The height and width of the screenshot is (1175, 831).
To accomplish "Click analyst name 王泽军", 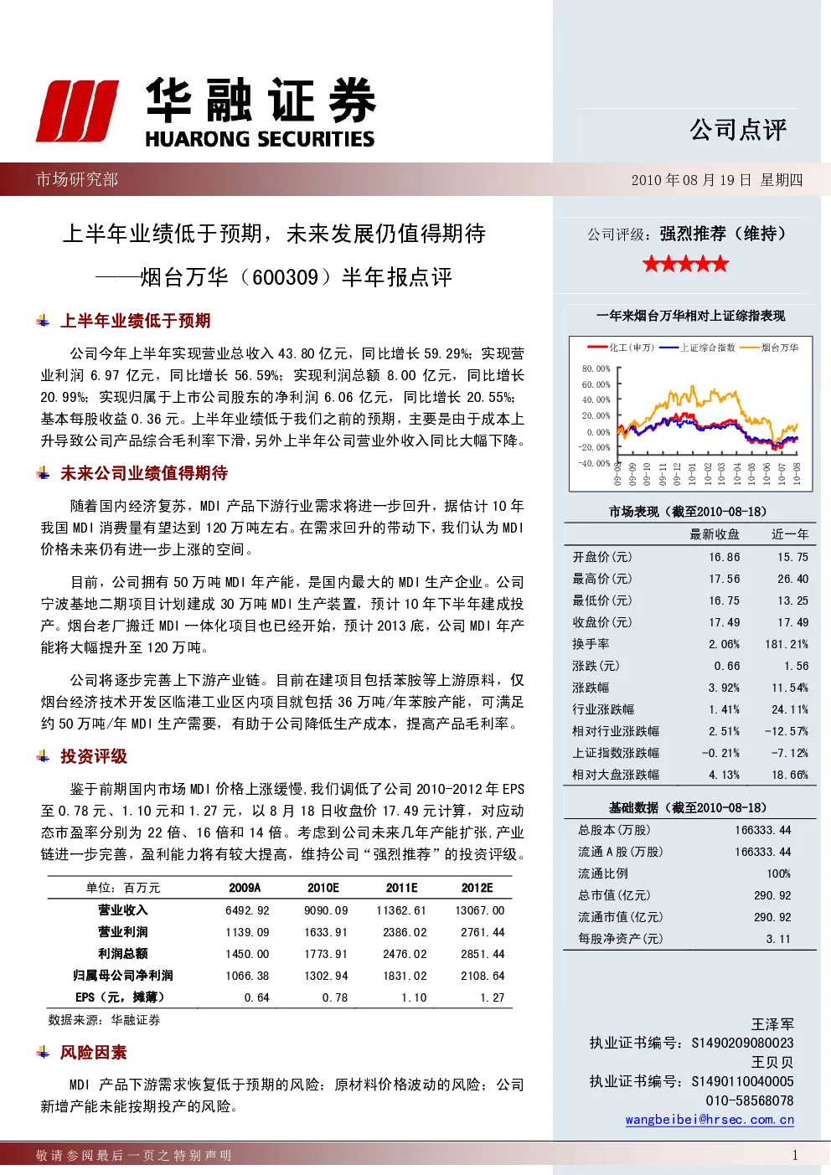I will click(772, 1024).
